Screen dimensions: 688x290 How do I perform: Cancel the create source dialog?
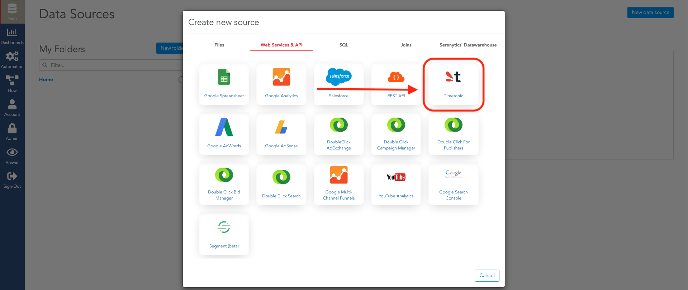click(487, 275)
